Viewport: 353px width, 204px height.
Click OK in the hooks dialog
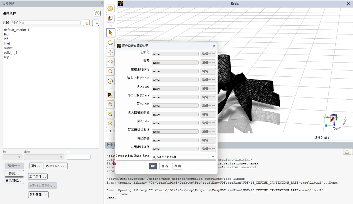tap(153, 166)
